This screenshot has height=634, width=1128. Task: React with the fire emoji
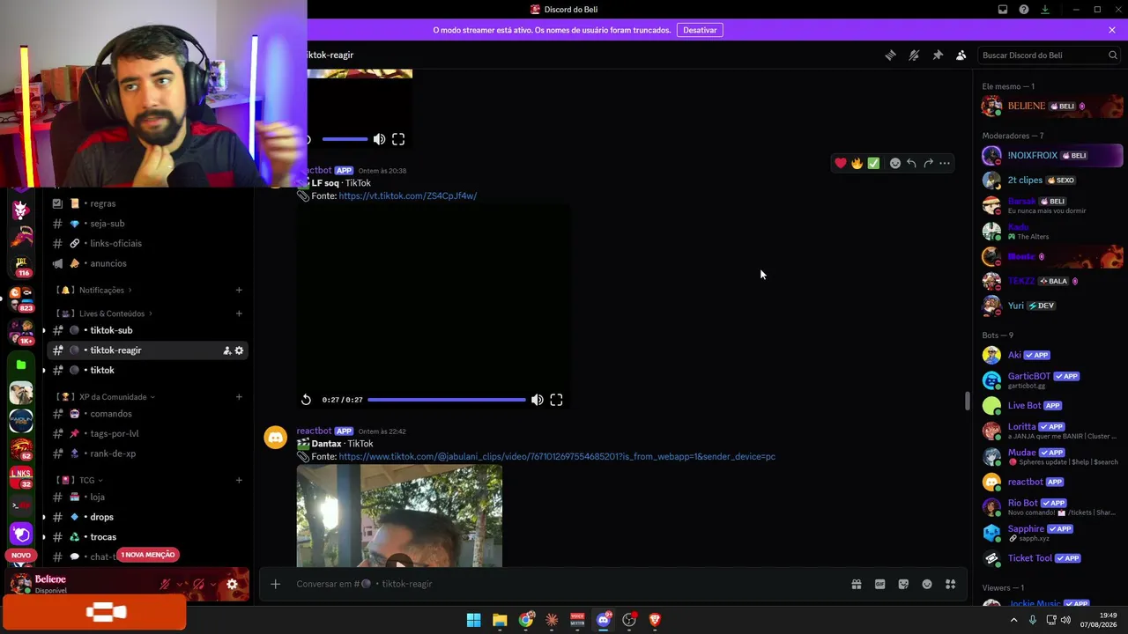857,163
